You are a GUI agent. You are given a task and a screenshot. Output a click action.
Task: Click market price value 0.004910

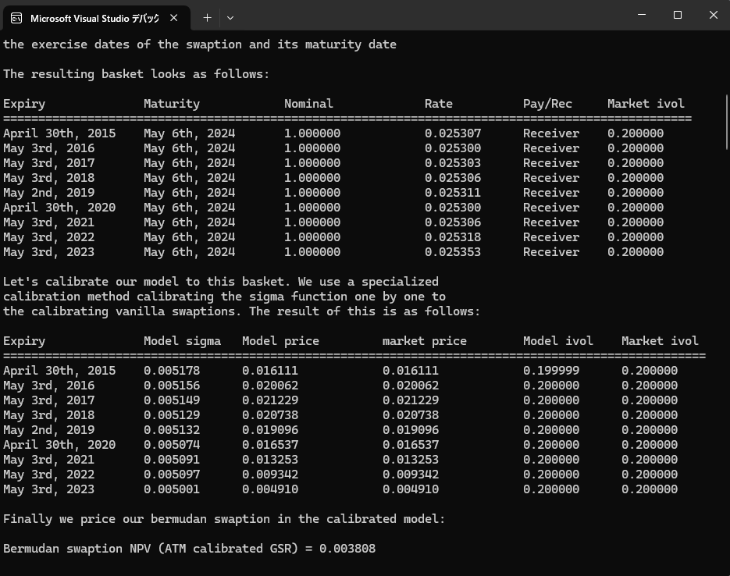coord(411,489)
